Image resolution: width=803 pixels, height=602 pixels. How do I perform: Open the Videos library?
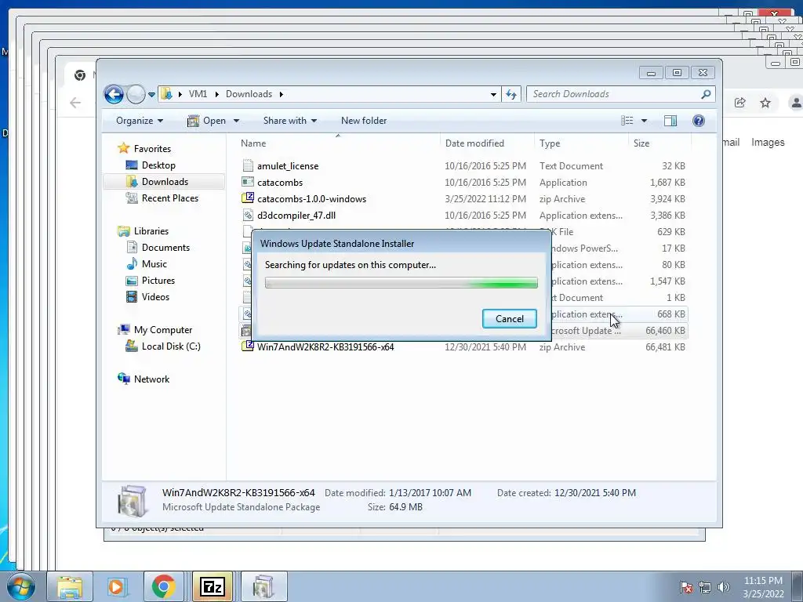pos(155,297)
